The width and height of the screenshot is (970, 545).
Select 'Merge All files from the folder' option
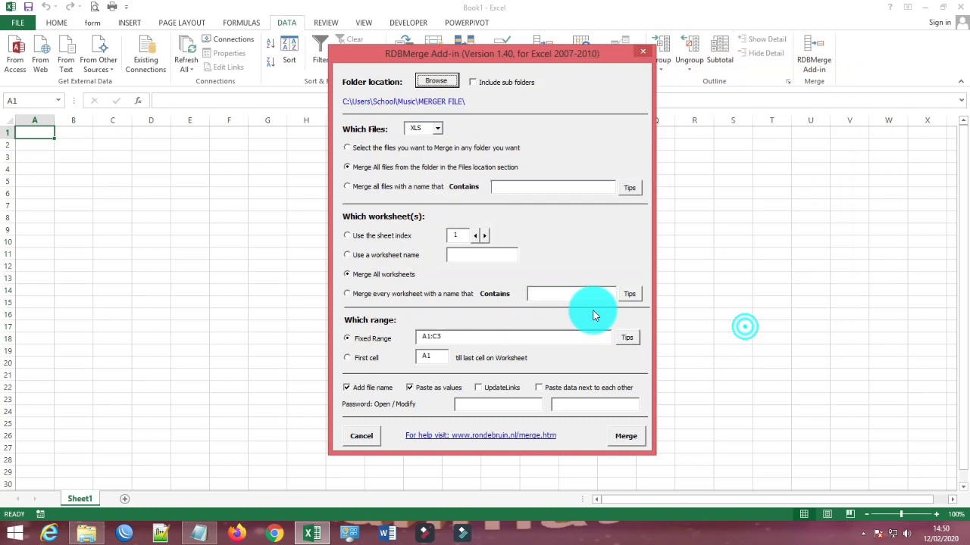tap(347, 167)
